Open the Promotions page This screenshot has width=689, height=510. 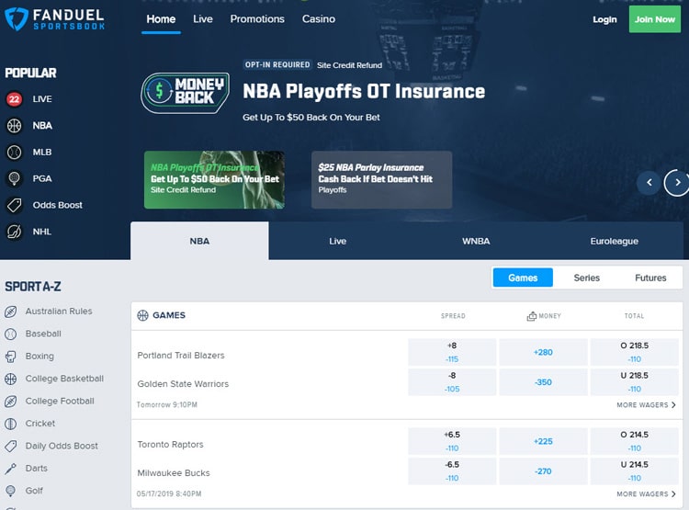(257, 19)
